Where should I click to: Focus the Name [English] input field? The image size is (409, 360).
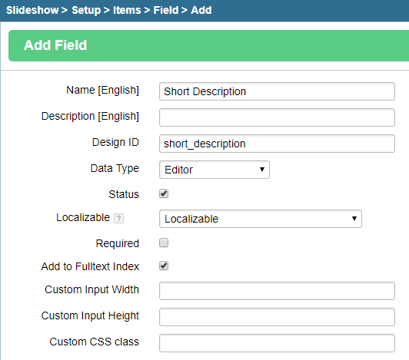tap(277, 91)
